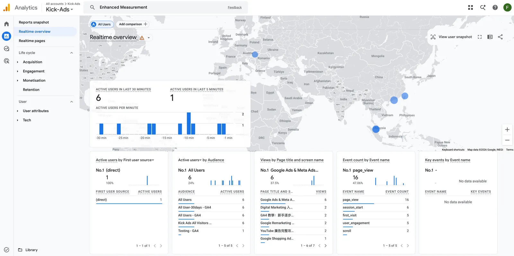Click the plus icon in Add comparison
This screenshot has width=514, height=256.
pyautogui.click(x=146, y=24)
